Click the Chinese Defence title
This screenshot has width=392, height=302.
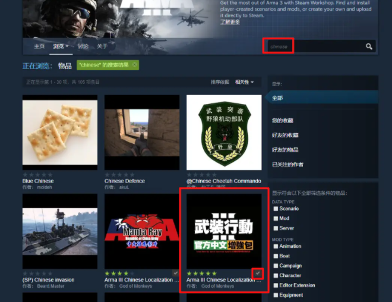tap(125, 181)
